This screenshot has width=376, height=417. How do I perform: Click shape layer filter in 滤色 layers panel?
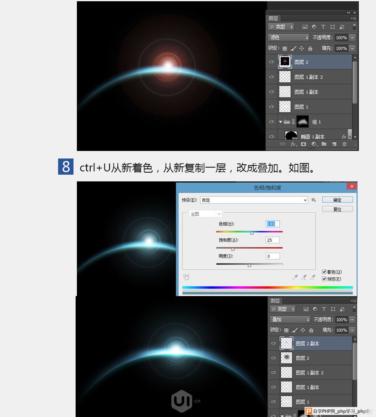point(333,27)
